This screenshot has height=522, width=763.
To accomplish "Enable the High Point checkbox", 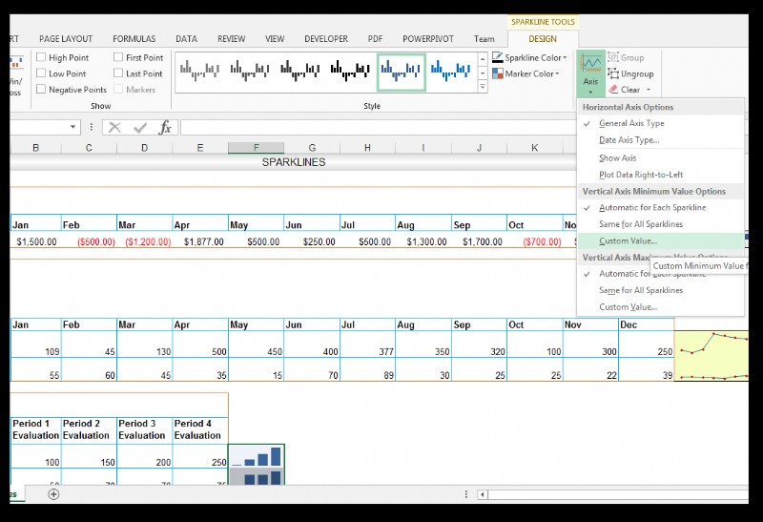I will (x=41, y=57).
